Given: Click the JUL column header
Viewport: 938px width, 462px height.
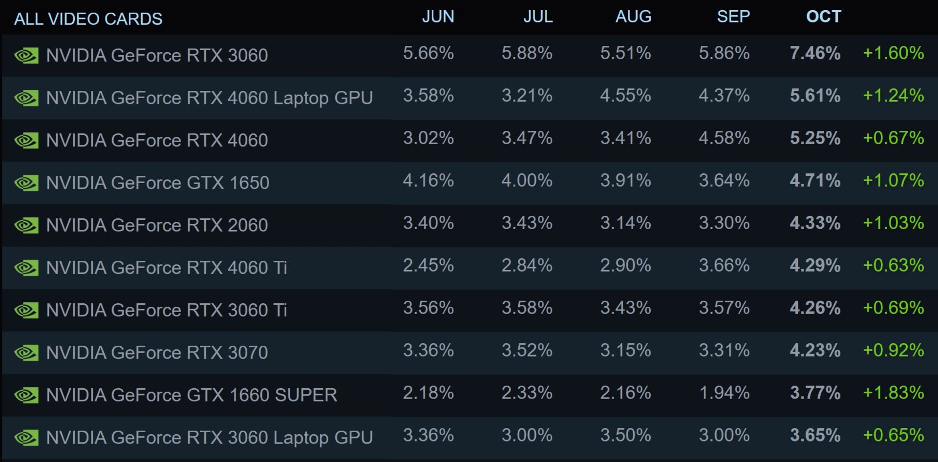Looking at the screenshot, I should point(538,17).
